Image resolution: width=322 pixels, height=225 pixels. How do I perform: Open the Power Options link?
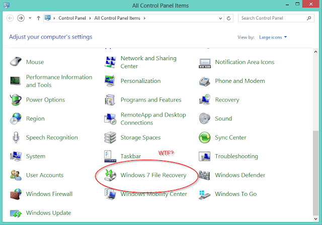(x=45, y=100)
